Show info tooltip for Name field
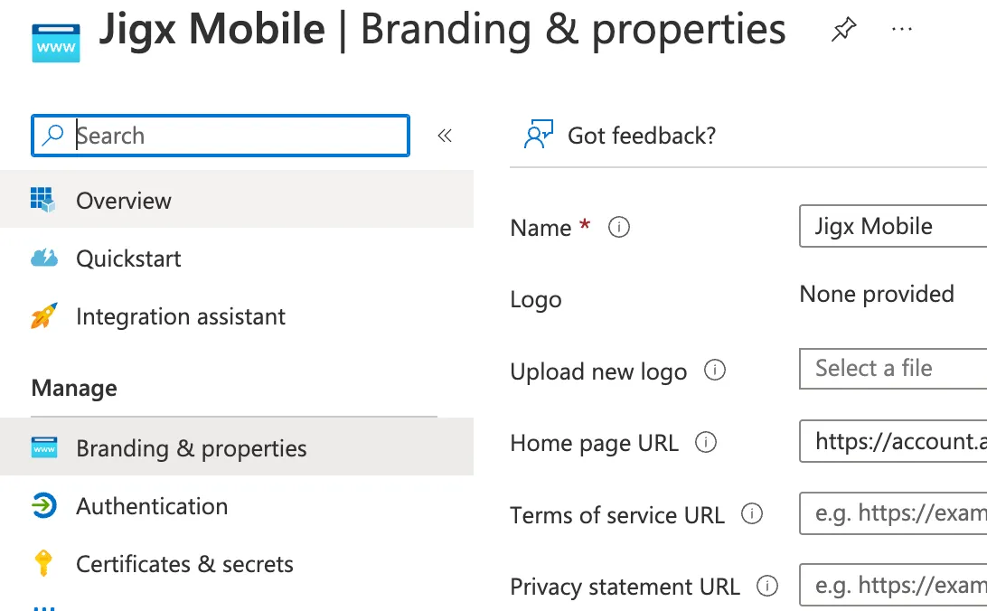The width and height of the screenshot is (987, 611). (619, 227)
